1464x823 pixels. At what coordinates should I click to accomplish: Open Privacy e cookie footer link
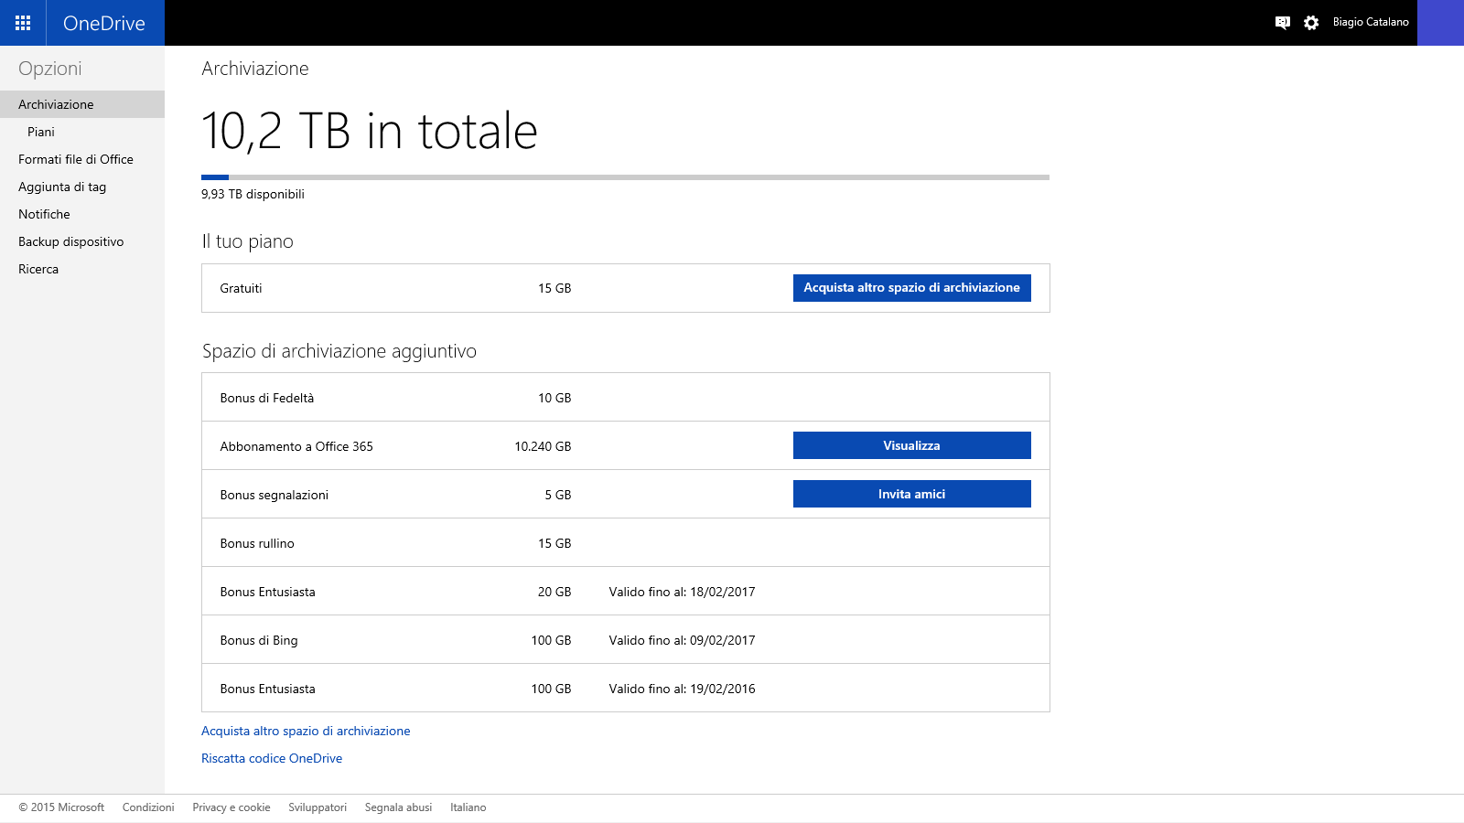231,807
